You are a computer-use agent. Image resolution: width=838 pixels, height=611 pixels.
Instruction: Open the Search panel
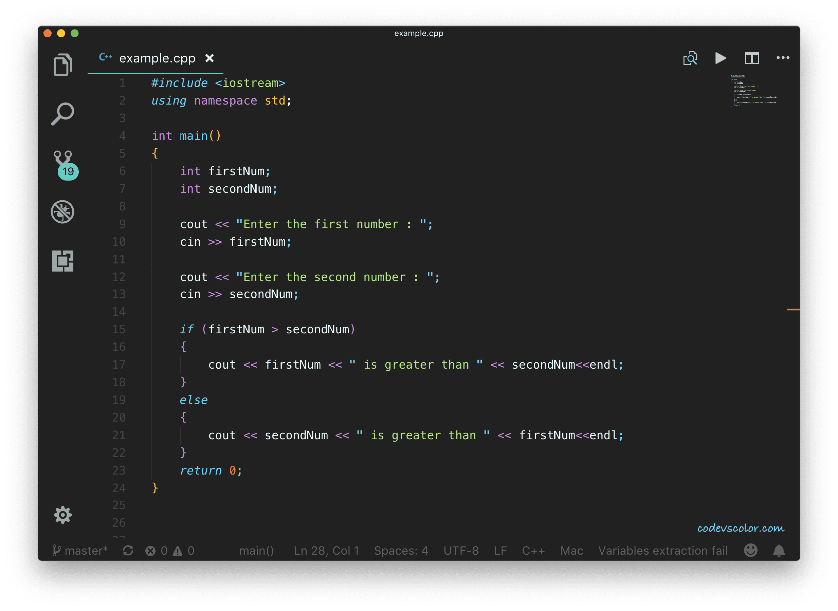click(x=62, y=114)
